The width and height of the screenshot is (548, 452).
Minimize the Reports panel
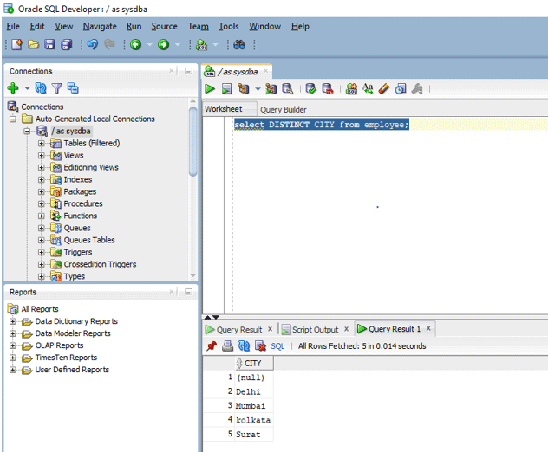click(188, 292)
